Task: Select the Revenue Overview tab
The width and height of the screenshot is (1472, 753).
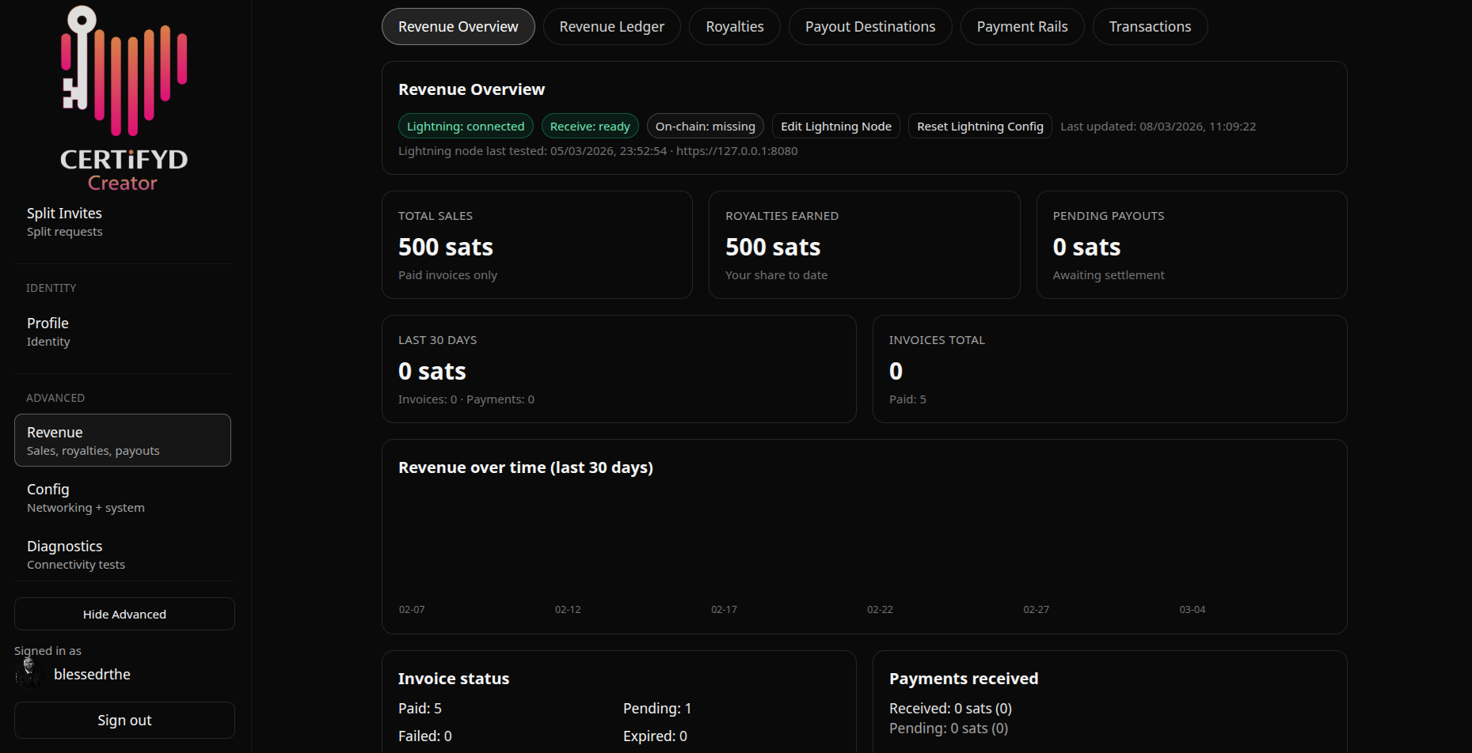Action: (x=458, y=26)
